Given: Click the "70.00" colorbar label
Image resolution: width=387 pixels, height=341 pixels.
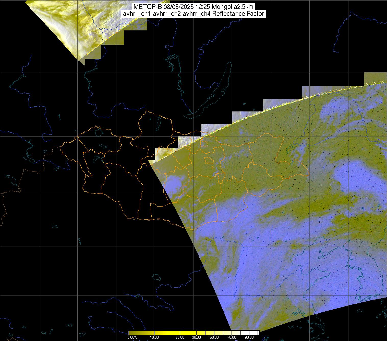Looking at the screenshot, I should pos(232,337).
